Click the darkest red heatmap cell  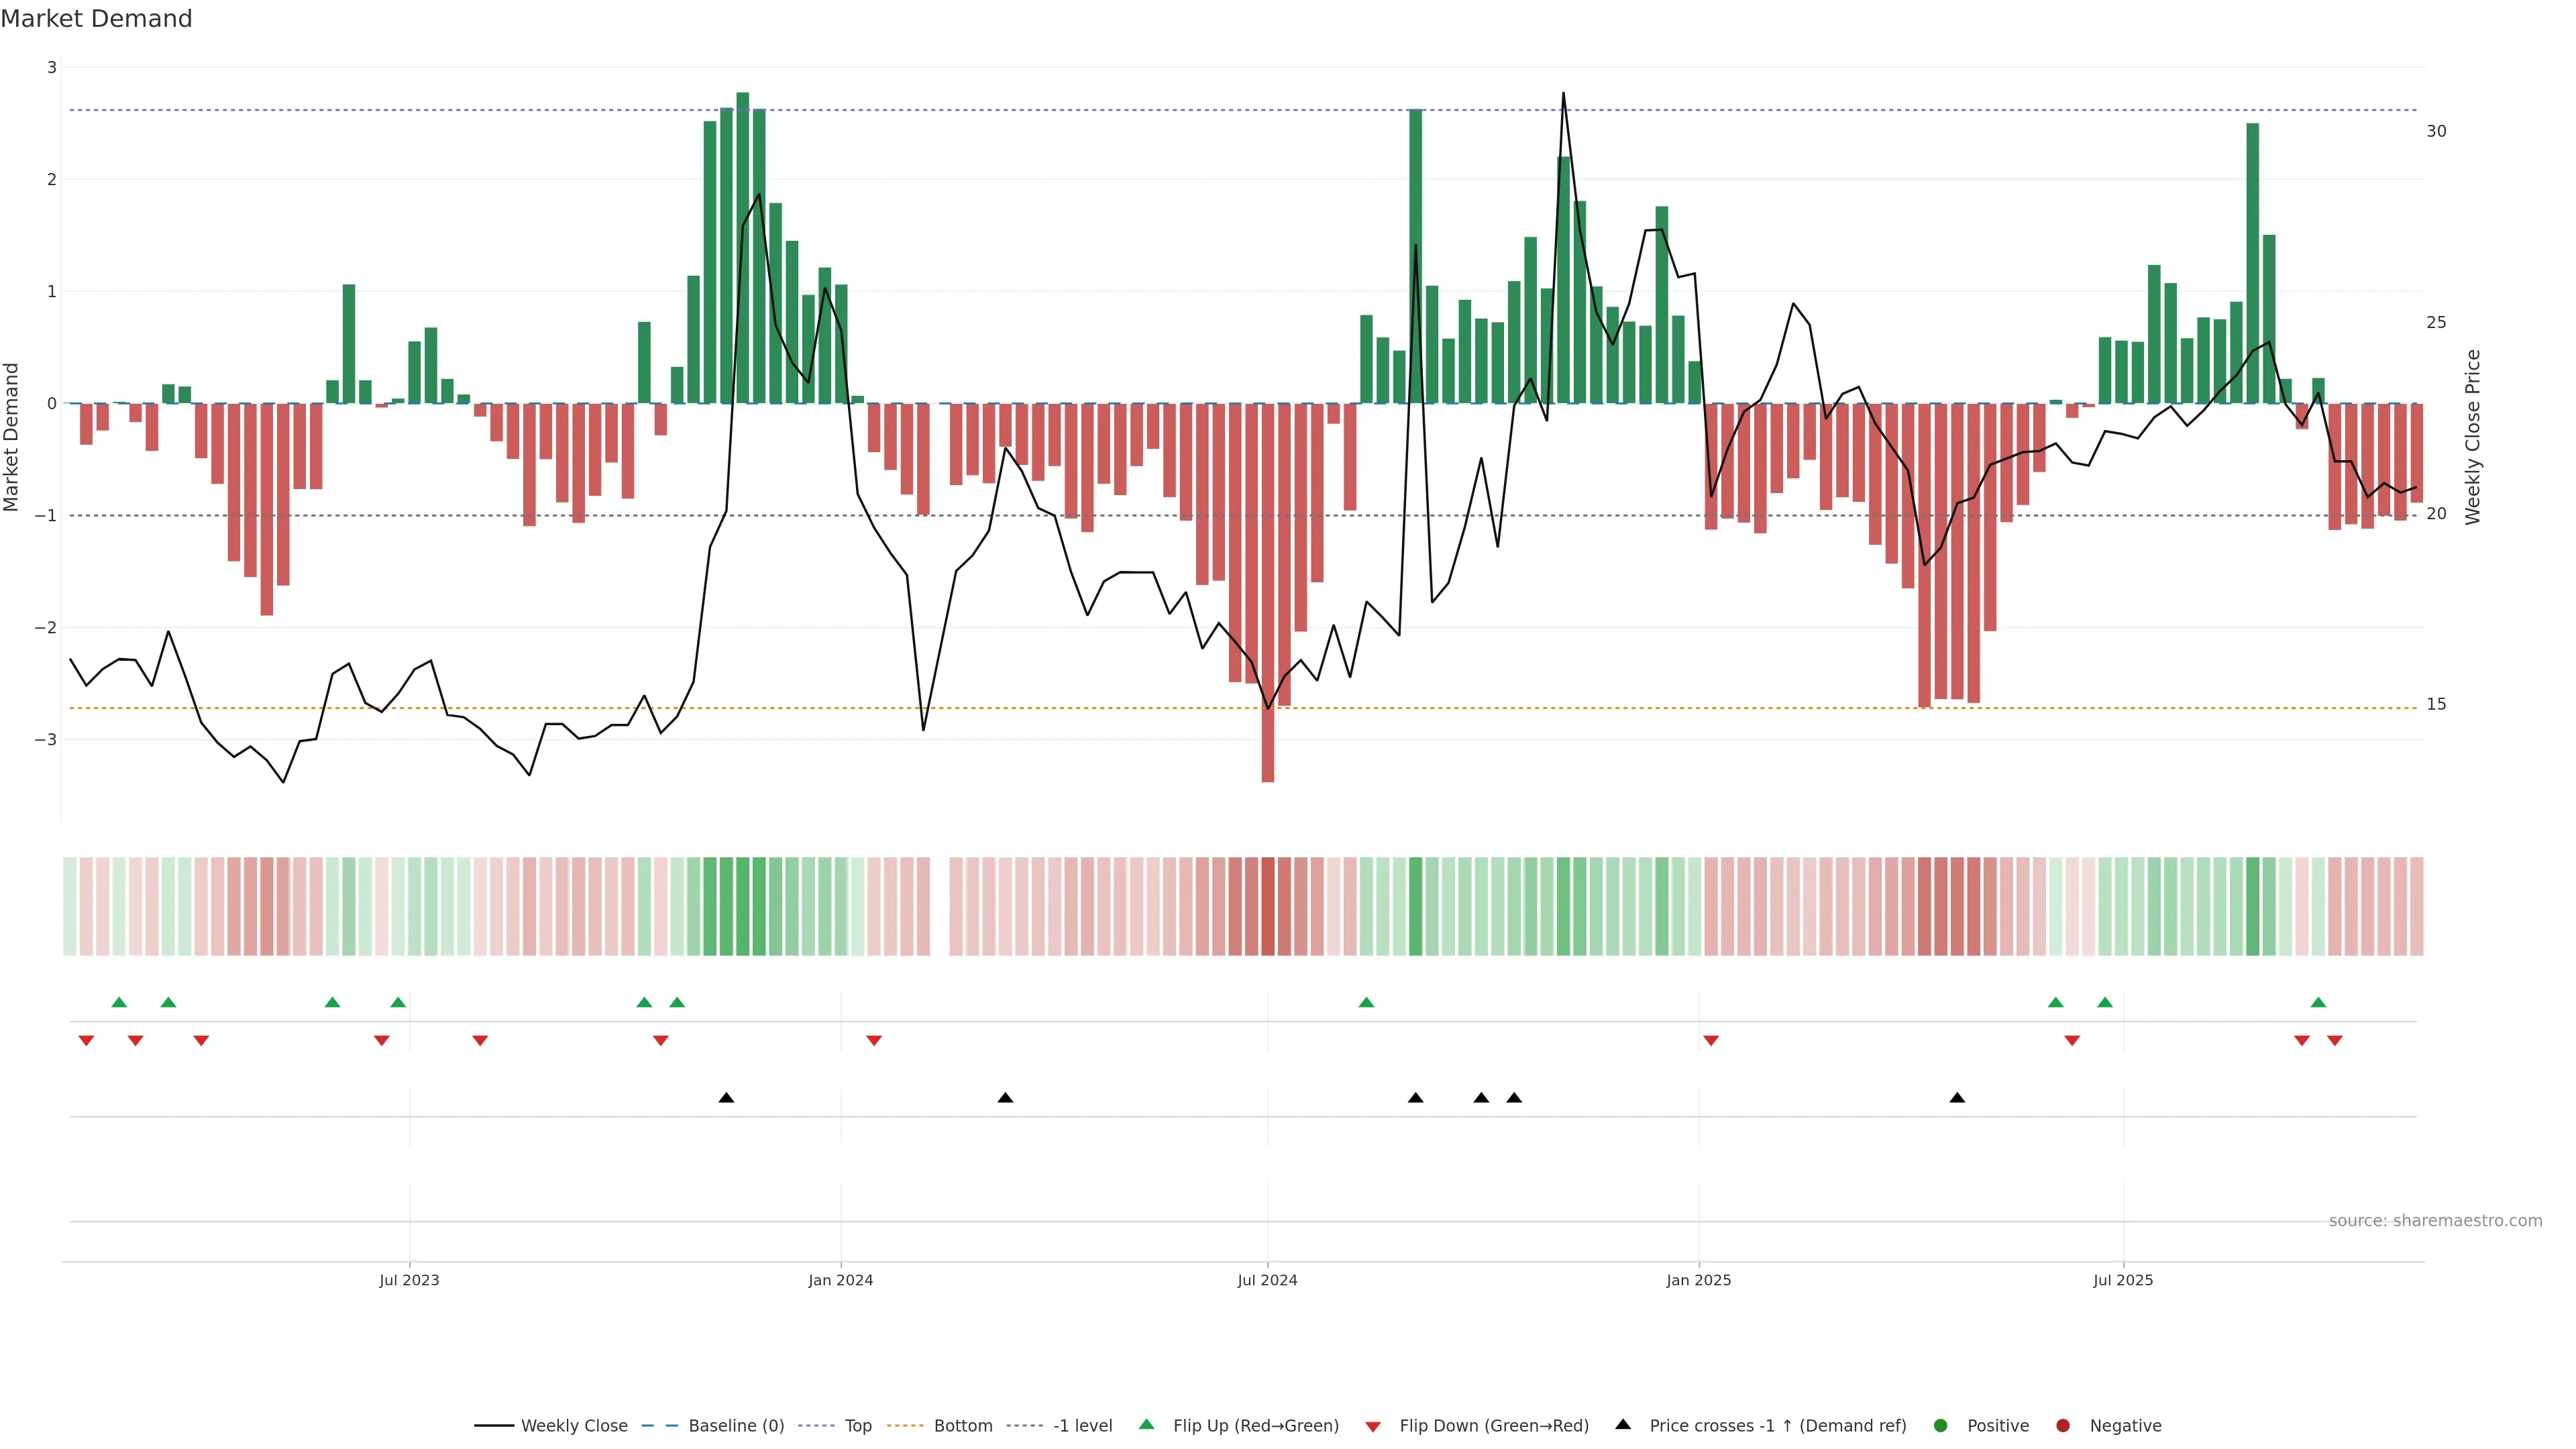pos(1268,906)
